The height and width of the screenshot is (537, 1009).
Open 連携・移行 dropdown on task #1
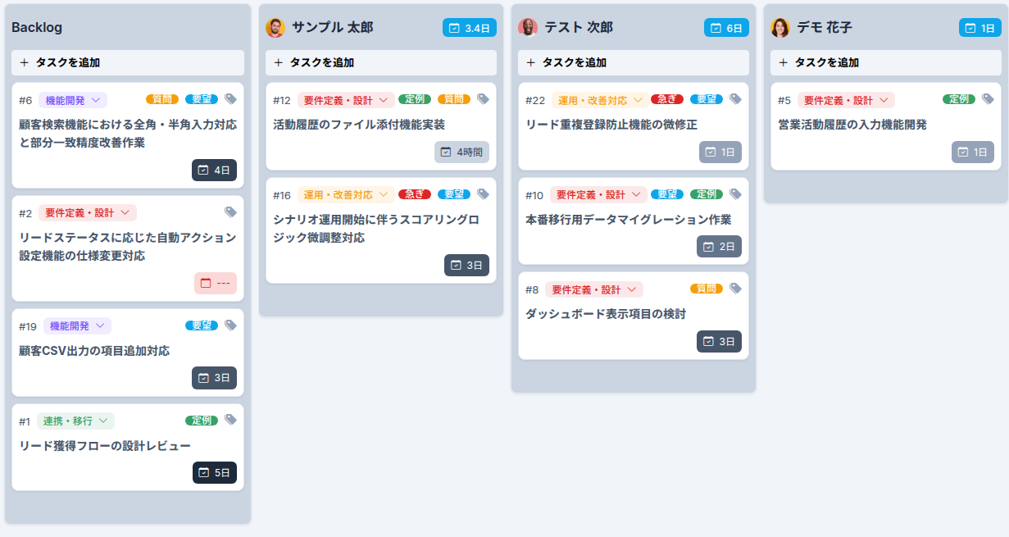pyautogui.click(x=75, y=421)
